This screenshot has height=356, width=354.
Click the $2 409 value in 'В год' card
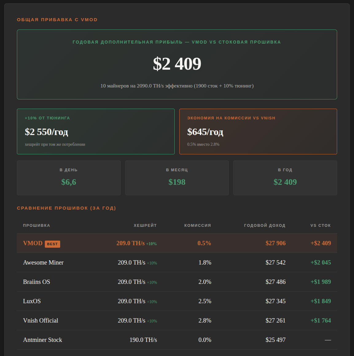(x=285, y=182)
